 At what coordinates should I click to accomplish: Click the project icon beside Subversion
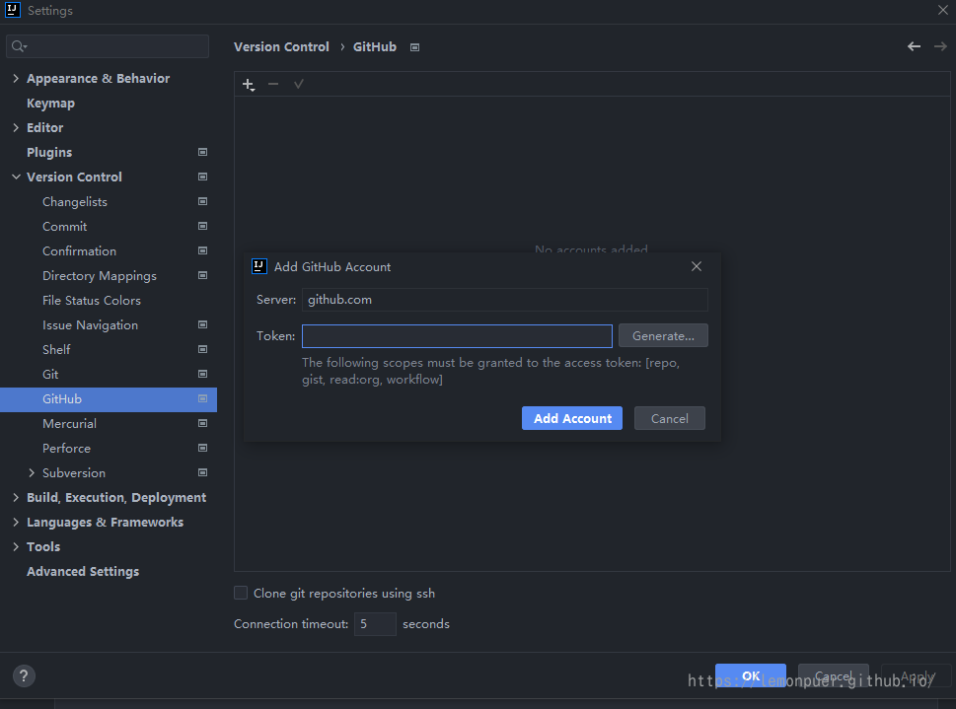coord(202,472)
